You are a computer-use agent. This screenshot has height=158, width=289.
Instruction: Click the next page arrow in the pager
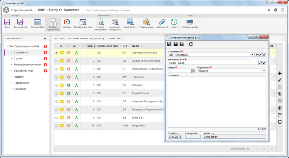click(272, 149)
